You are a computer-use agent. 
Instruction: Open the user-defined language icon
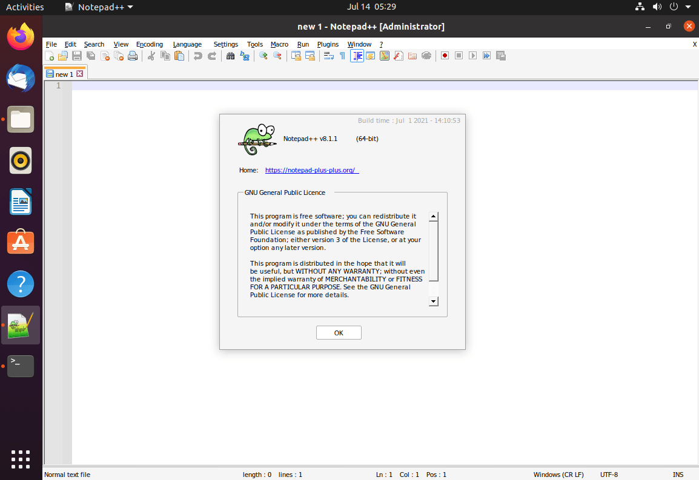click(371, 56)
